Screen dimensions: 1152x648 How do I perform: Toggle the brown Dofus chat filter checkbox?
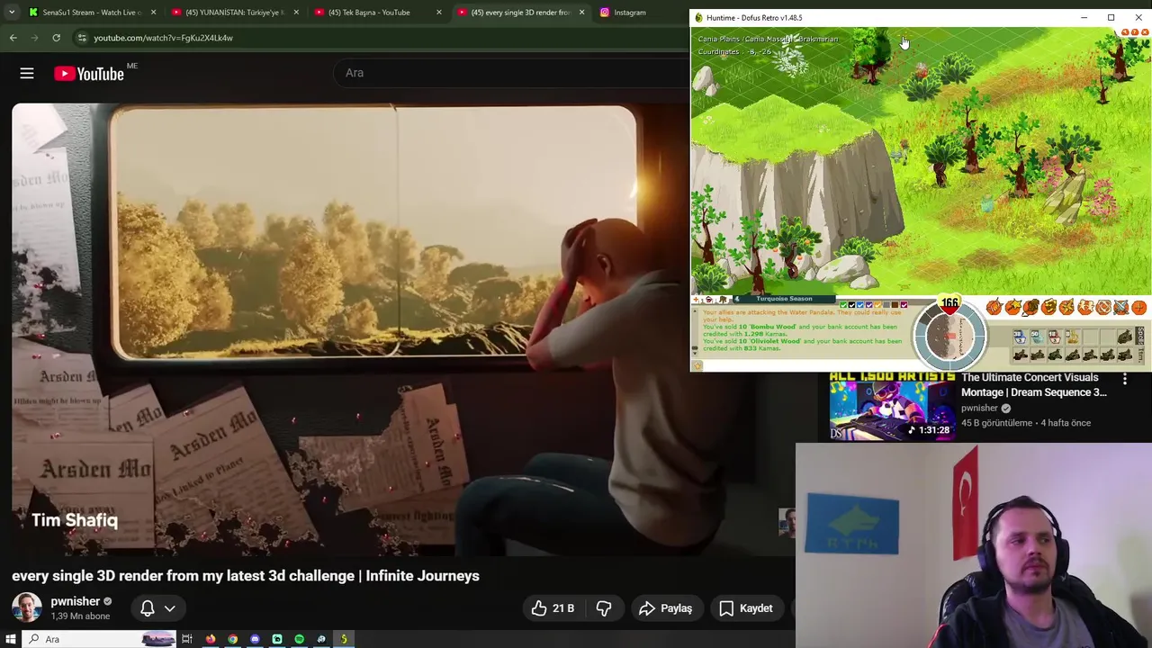(895, 305)
